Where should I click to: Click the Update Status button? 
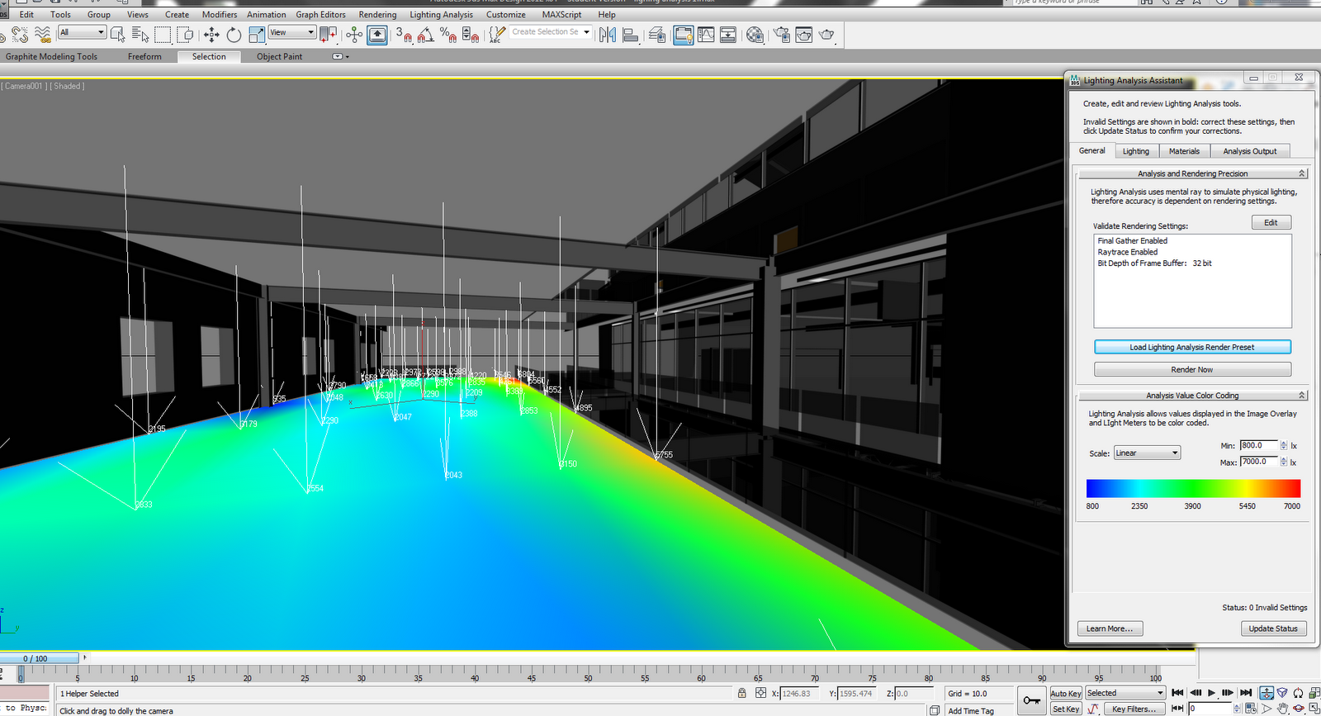click(x=1273, y=628)
